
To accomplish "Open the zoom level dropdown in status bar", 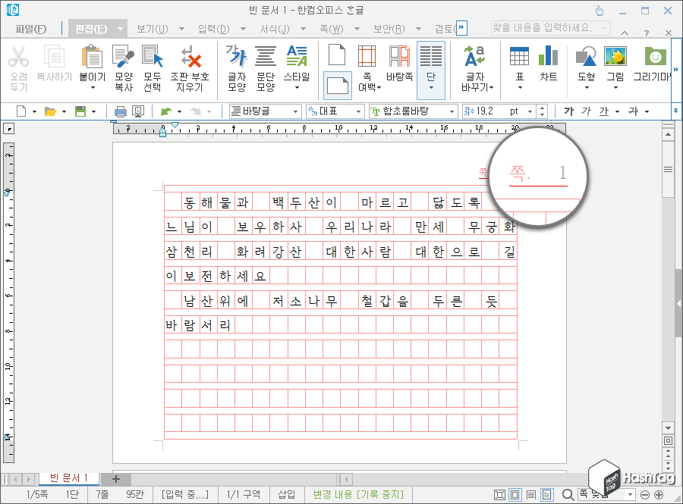I will pos(630,494).
